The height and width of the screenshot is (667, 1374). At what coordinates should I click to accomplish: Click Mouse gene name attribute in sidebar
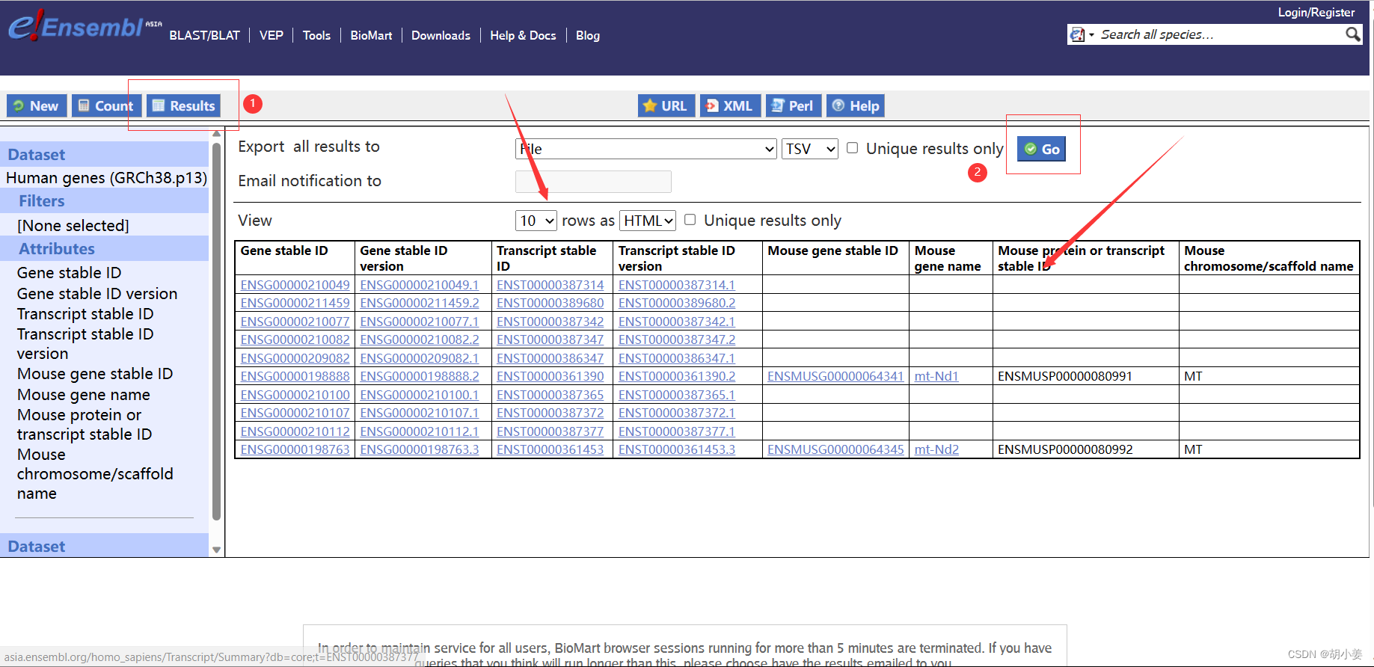pyautogui.click(x=84, y=395)
